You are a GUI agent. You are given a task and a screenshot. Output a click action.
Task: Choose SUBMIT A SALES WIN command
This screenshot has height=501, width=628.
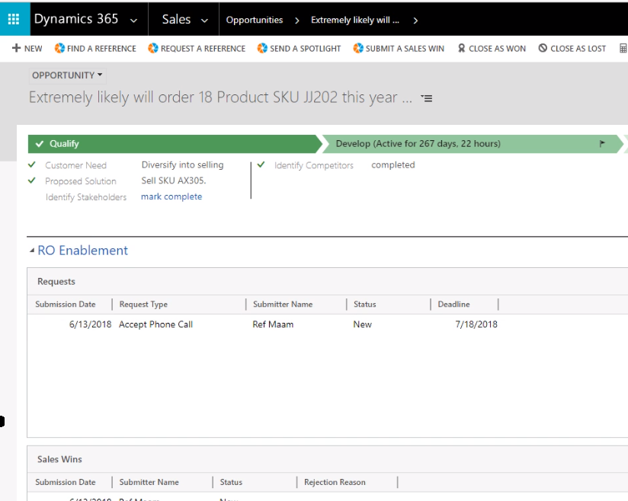tap(405, 49)
